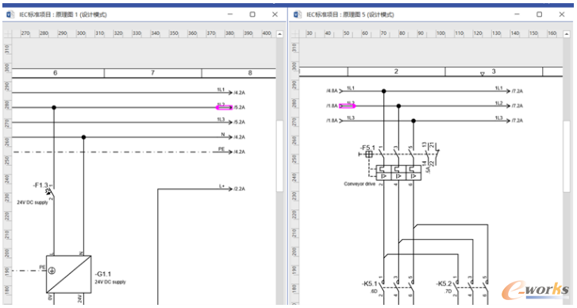Select column 2 header in right schematic
577x308 pixels.
pyautogui.click(x=396, y=71)
